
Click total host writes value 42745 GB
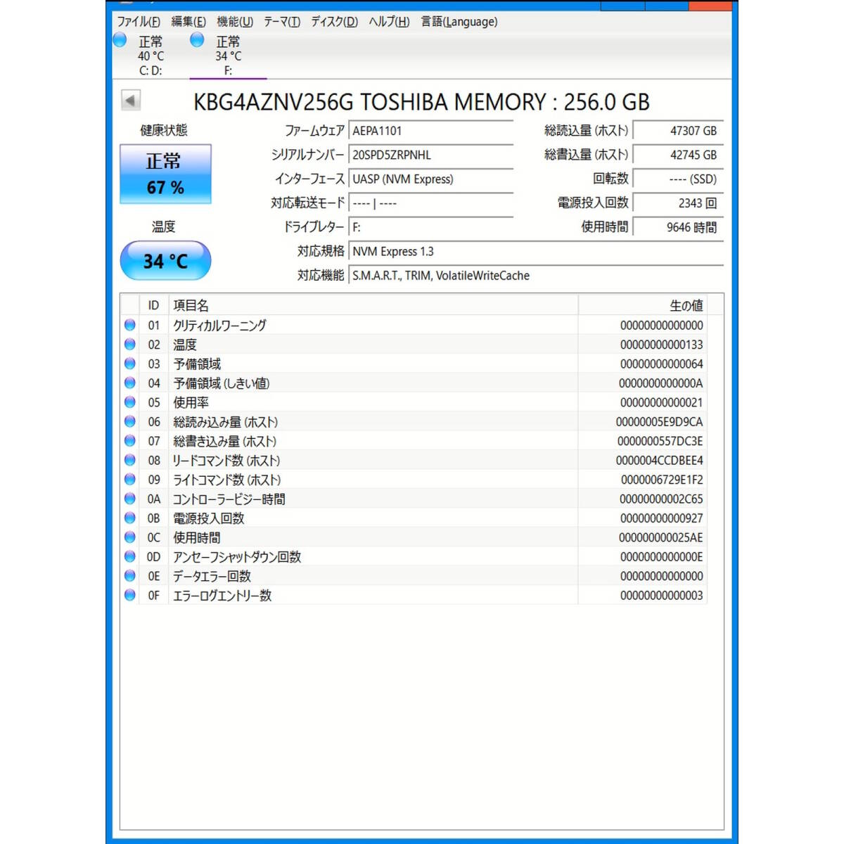click(678, 155)
